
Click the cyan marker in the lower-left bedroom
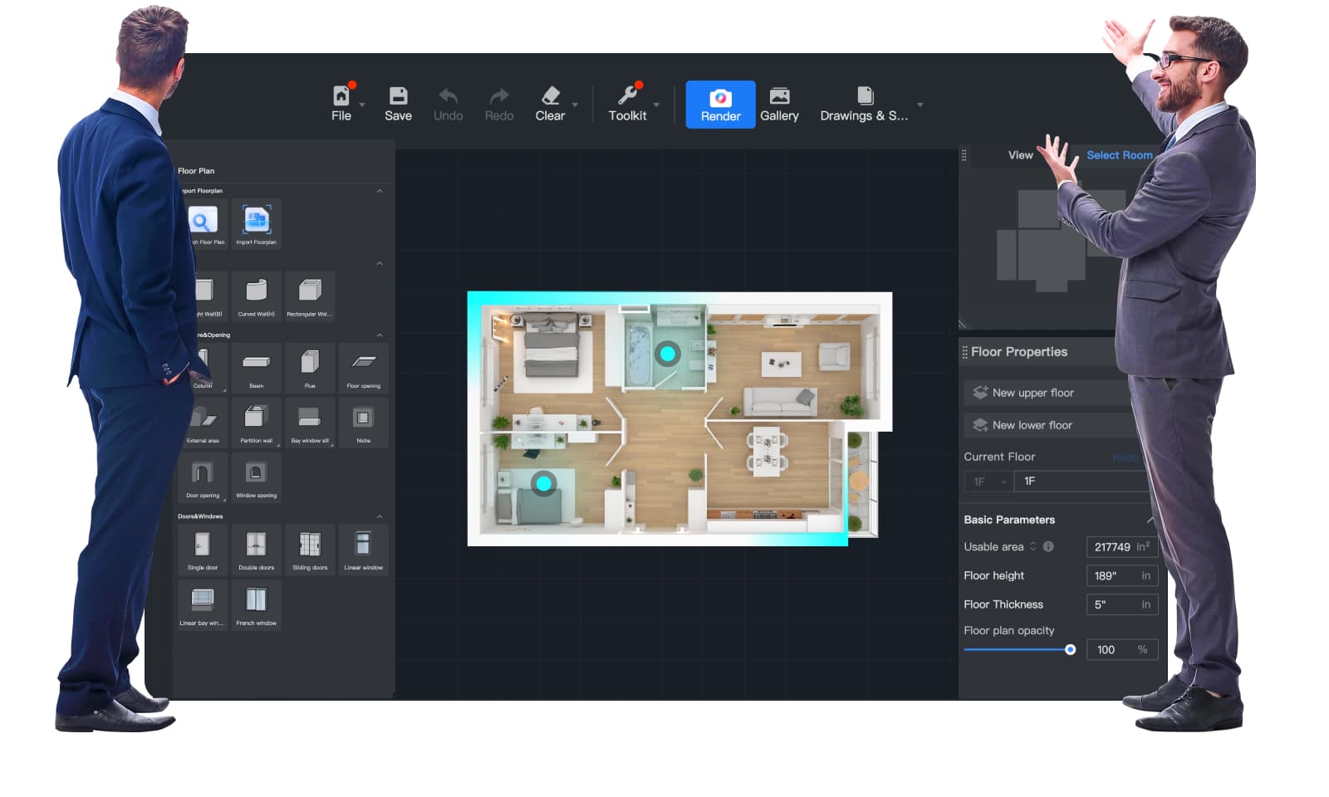[x=543, y=482]
